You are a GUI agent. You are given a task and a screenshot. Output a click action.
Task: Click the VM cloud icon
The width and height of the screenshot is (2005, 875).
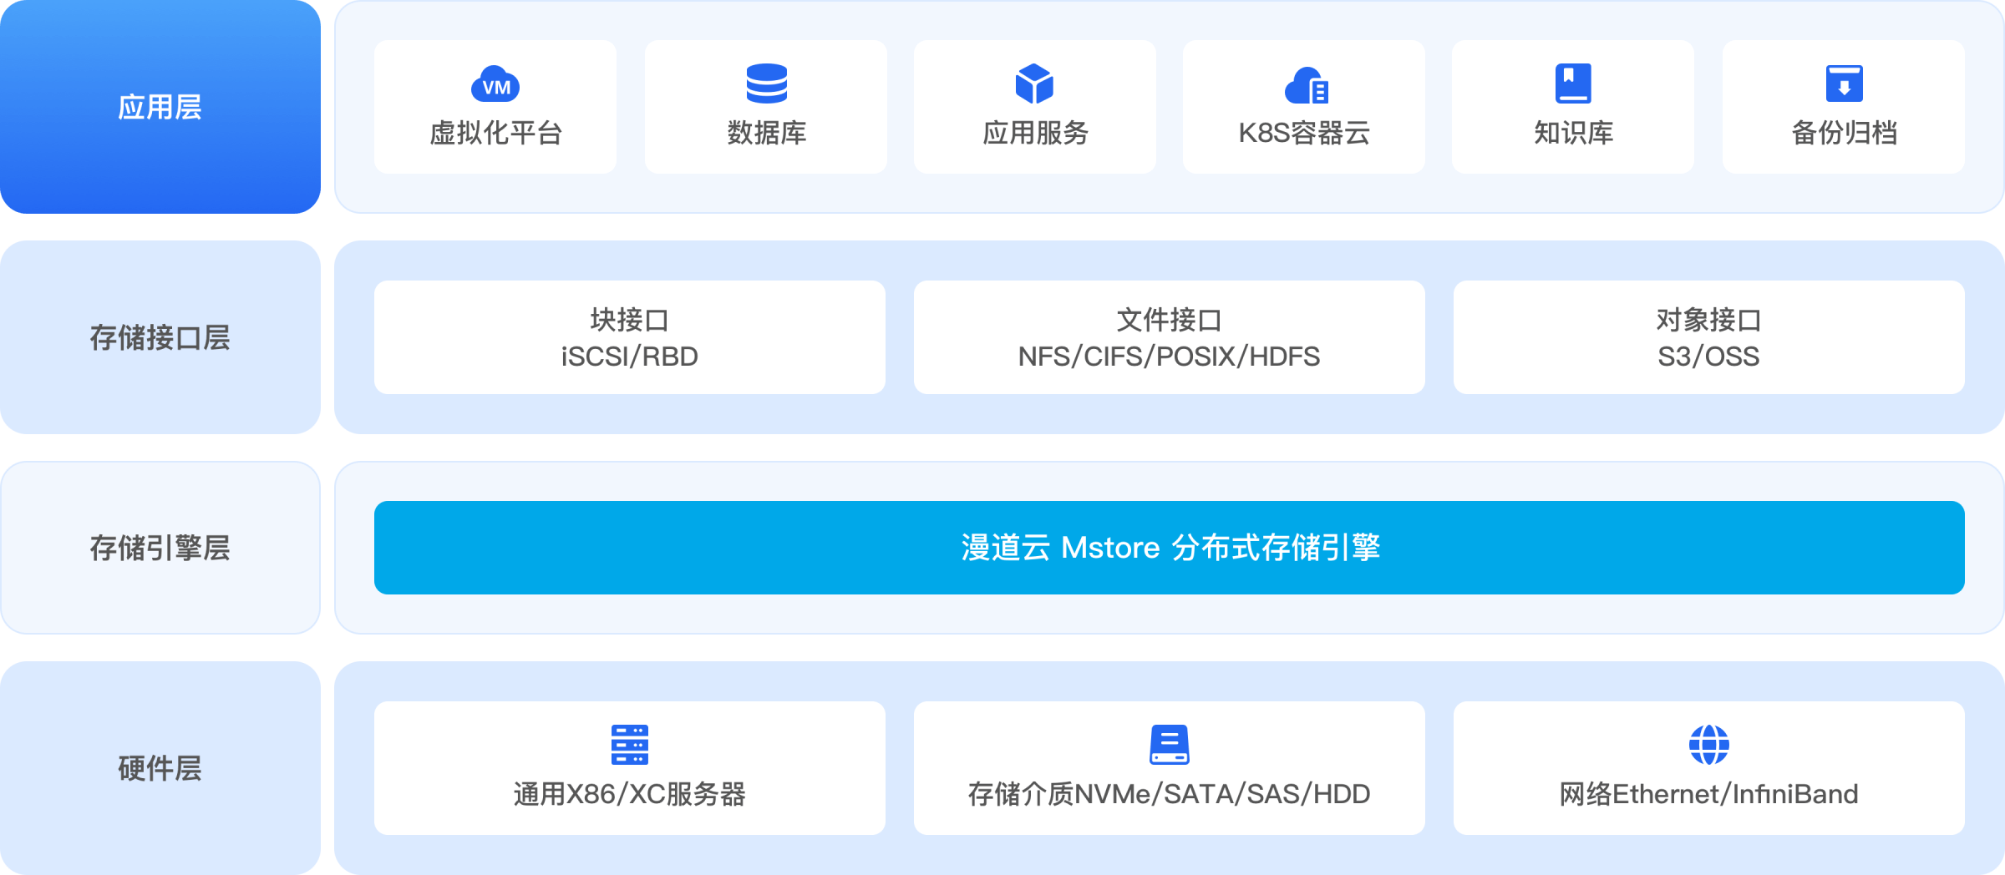point(495,83)
